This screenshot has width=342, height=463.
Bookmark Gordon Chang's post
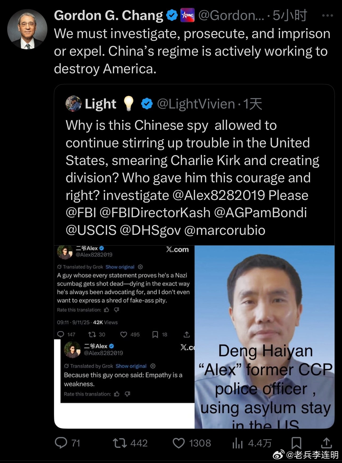[x=296, y=443]
